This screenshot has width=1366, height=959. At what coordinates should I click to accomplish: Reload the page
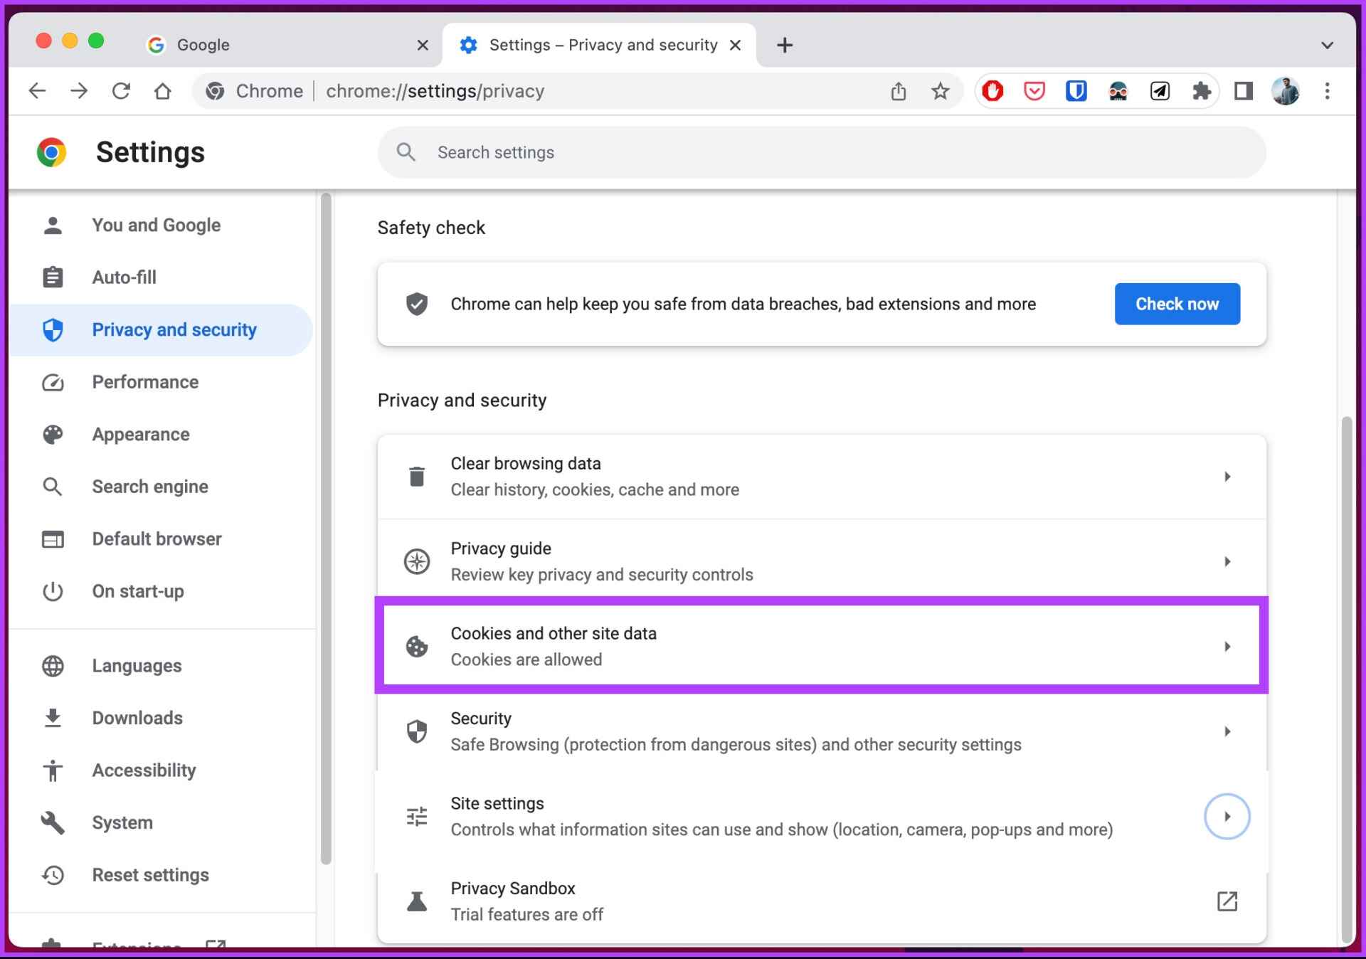pyautogui.click(x=121, y=91)
